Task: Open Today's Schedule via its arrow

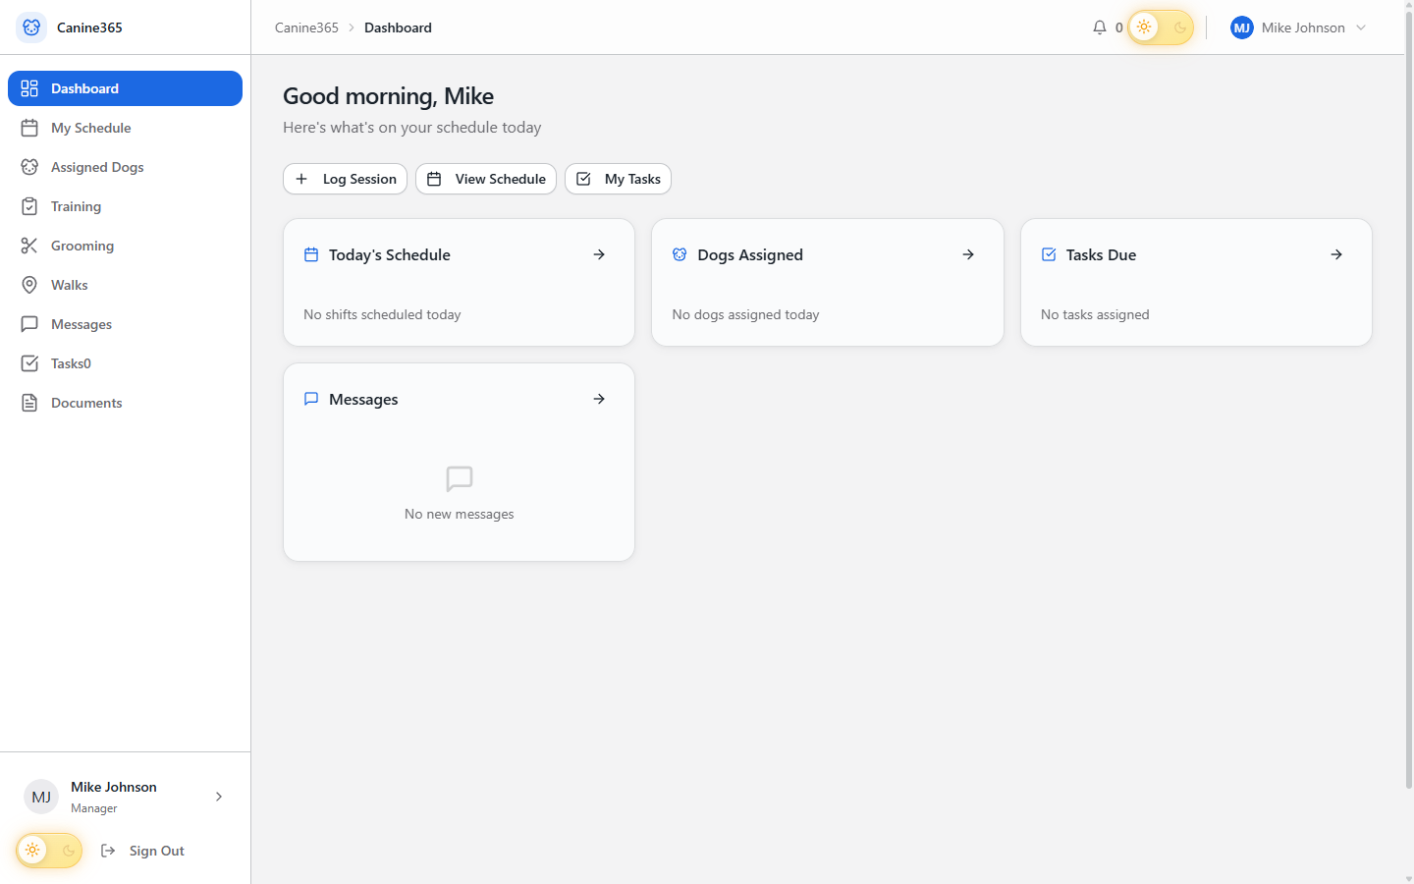Action: click(599, 254)
